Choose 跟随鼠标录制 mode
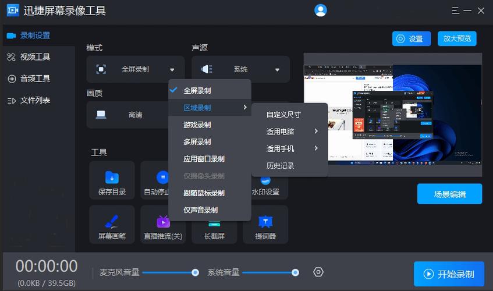This screenshot has width=493, height=291. coord(210,193)
